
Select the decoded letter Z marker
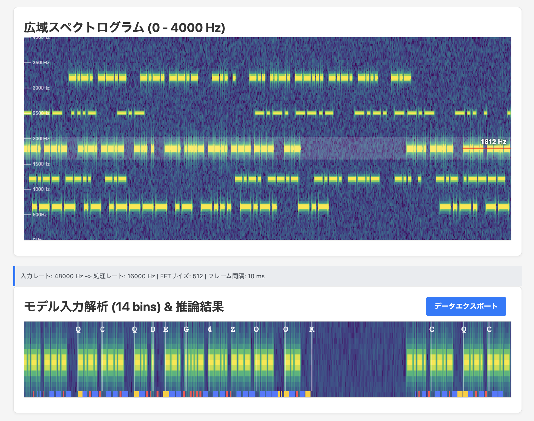point(233,329)
